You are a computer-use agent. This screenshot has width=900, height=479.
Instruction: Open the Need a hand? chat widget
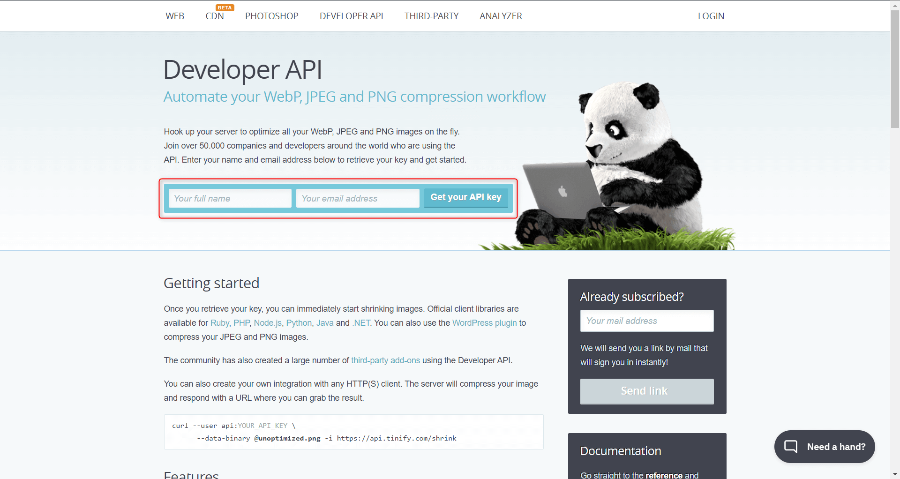click(x=825, y=447)
